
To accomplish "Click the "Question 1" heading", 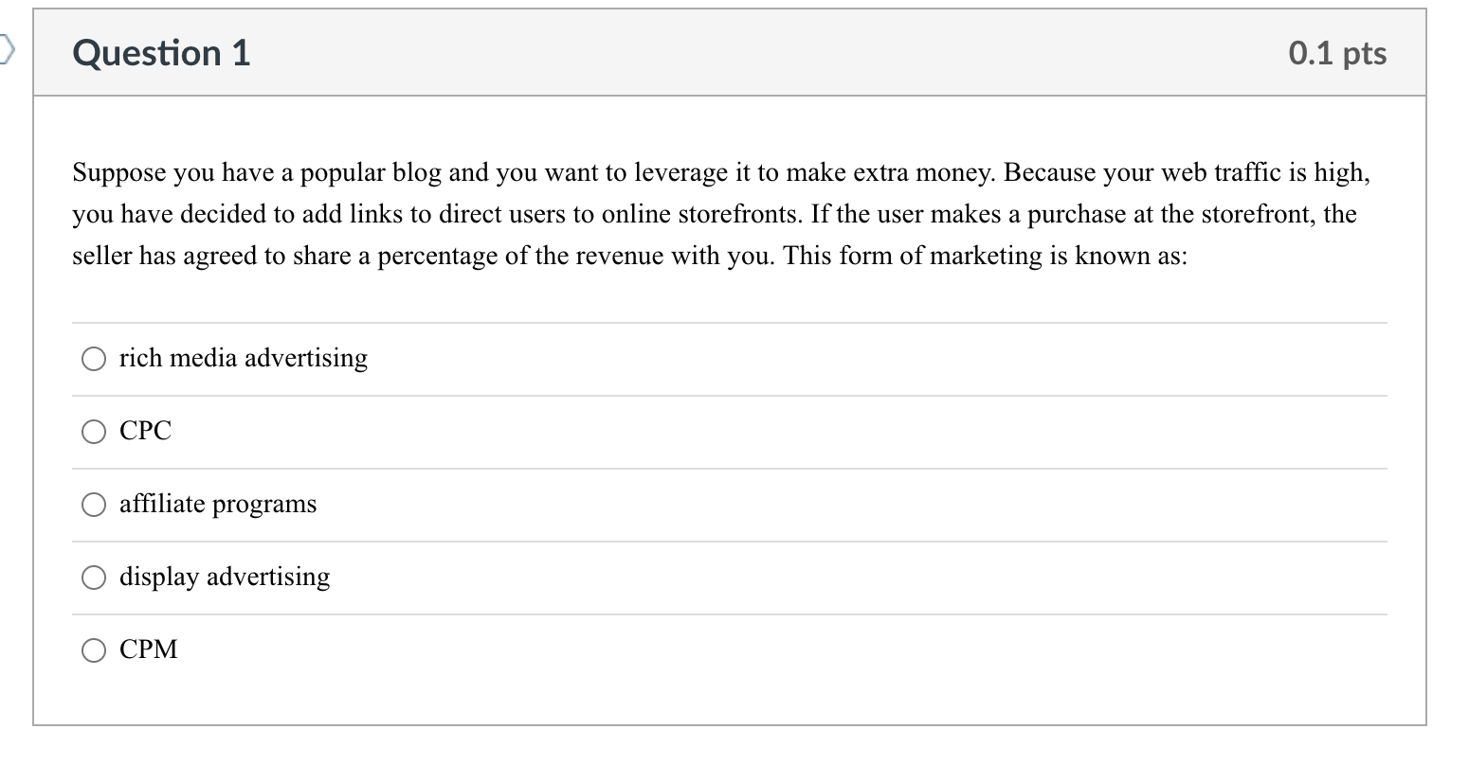I will coord(160,54).
